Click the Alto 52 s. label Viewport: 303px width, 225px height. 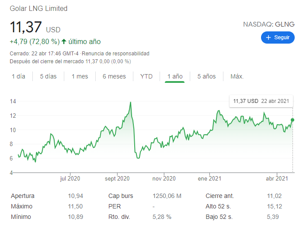click(218, 206)
